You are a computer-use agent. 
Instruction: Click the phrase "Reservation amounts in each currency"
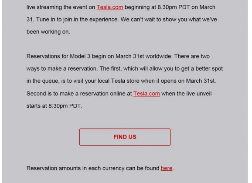[75, 168]
